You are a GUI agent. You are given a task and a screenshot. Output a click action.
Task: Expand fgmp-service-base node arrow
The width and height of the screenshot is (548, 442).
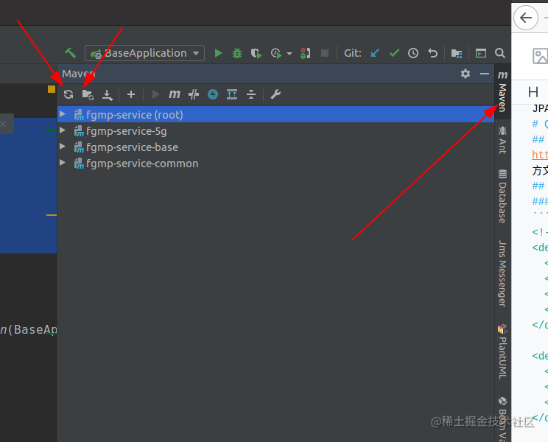pyautogui.click(x=63, y=147)
